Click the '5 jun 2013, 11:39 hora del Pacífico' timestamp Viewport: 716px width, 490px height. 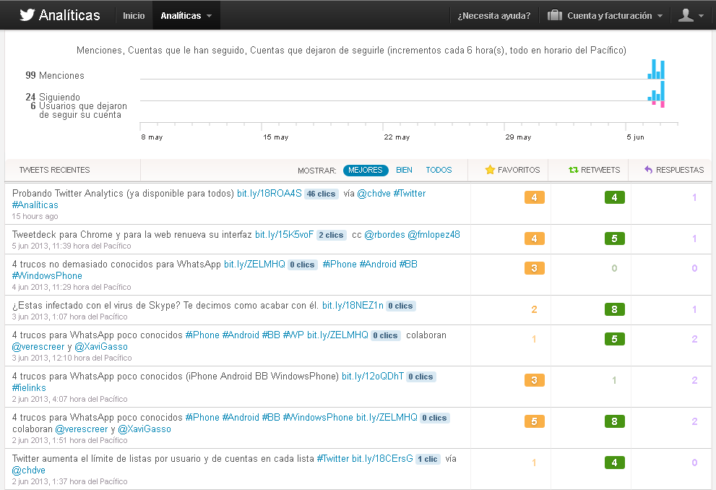pos(72,246)
